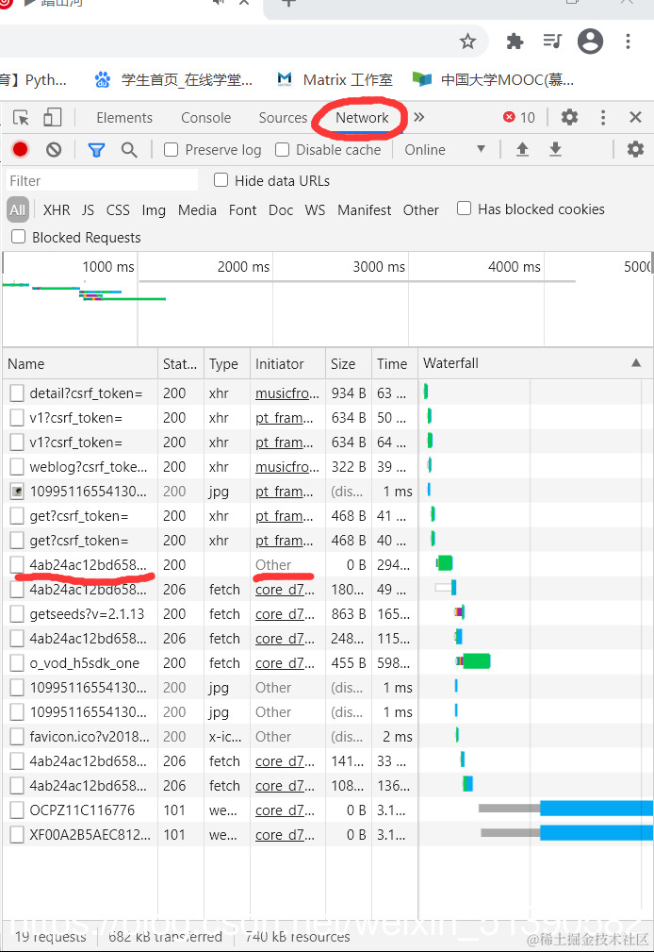Filter requests by Img
This screenshot has width=654, height=952.
[154, 210]
